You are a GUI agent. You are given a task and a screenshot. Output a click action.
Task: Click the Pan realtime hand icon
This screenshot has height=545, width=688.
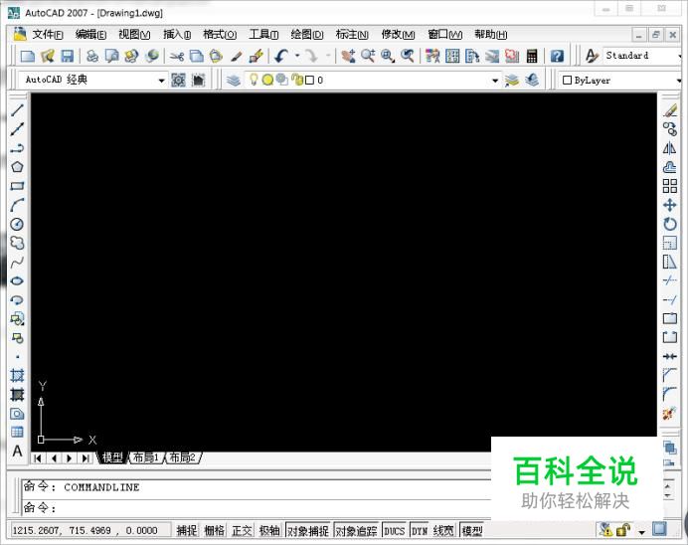tap(348, 56)
